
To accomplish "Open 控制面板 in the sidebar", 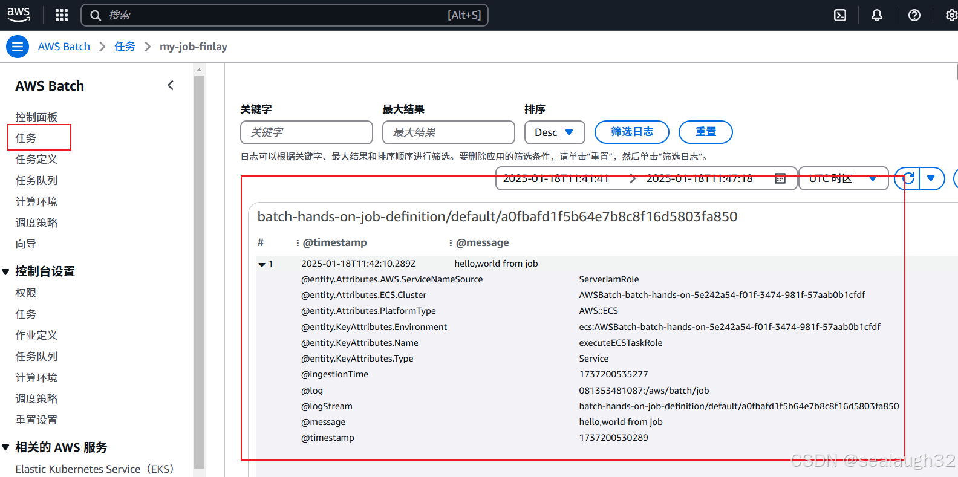I will pyautogui.click(x=36, y=117).
